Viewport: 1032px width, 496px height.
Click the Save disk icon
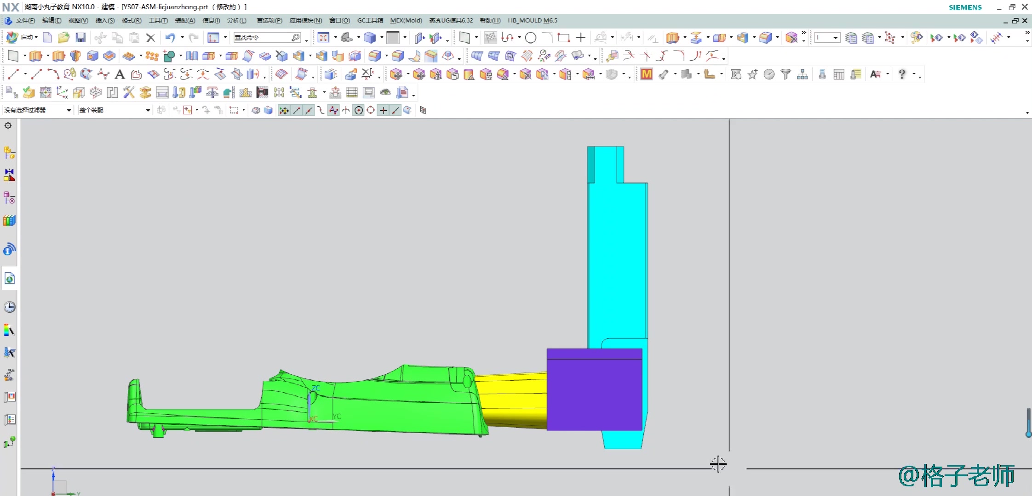[80, 38]
